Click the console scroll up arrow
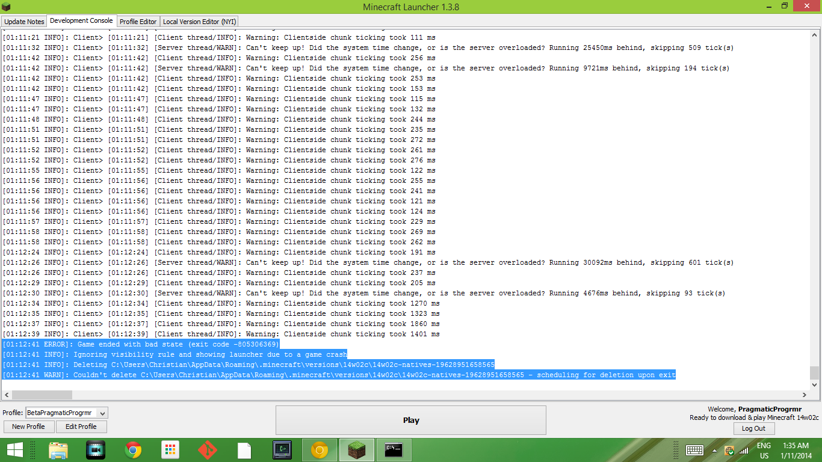822x462 pixels. tap(815, 34)
